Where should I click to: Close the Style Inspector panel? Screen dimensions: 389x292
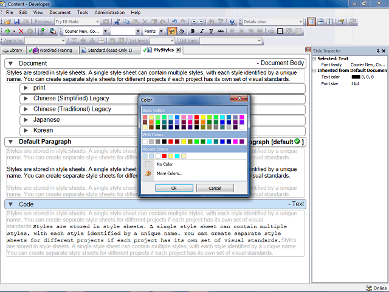(x=384, y=51)
